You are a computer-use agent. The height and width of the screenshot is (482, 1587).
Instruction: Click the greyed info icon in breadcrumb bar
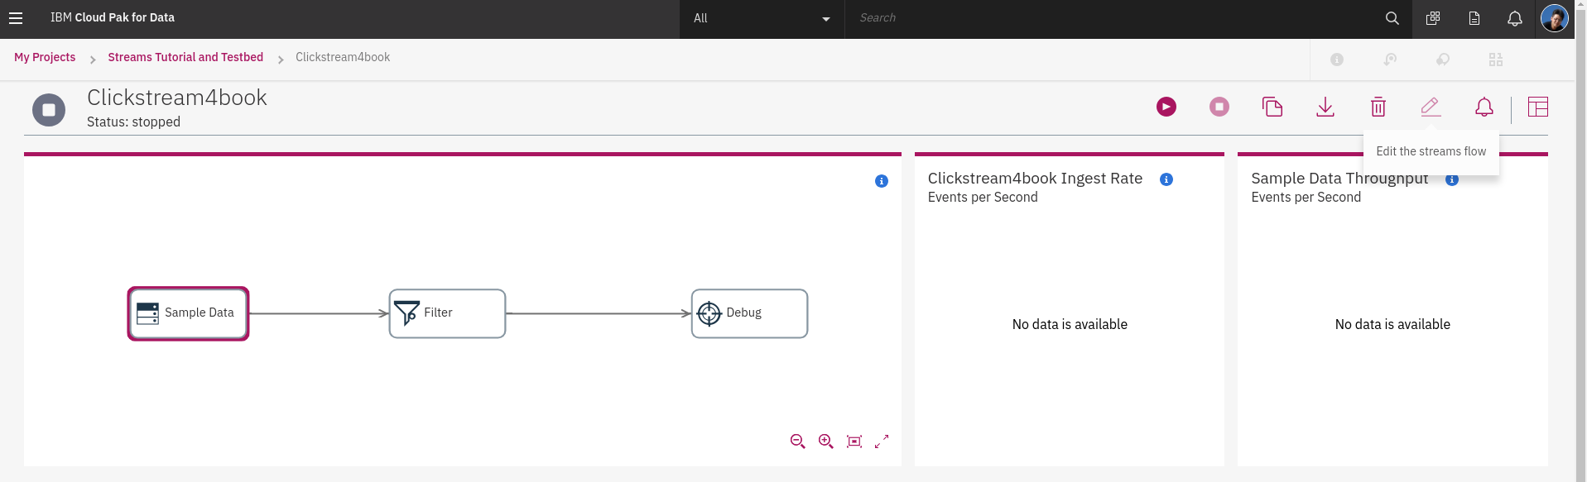click(1337, 60)
